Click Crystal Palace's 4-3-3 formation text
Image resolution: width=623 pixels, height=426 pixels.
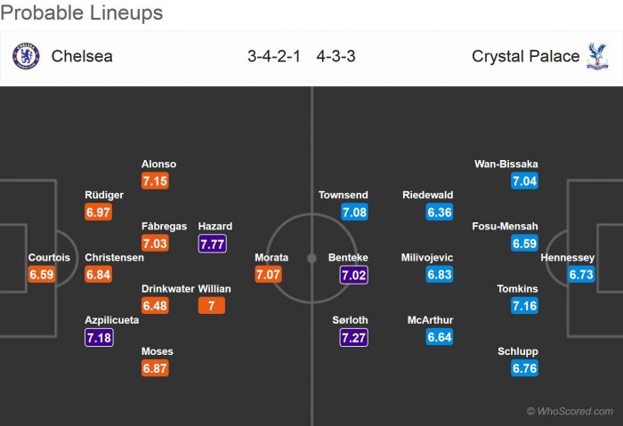pyautogui.click(x=340, y=56)
